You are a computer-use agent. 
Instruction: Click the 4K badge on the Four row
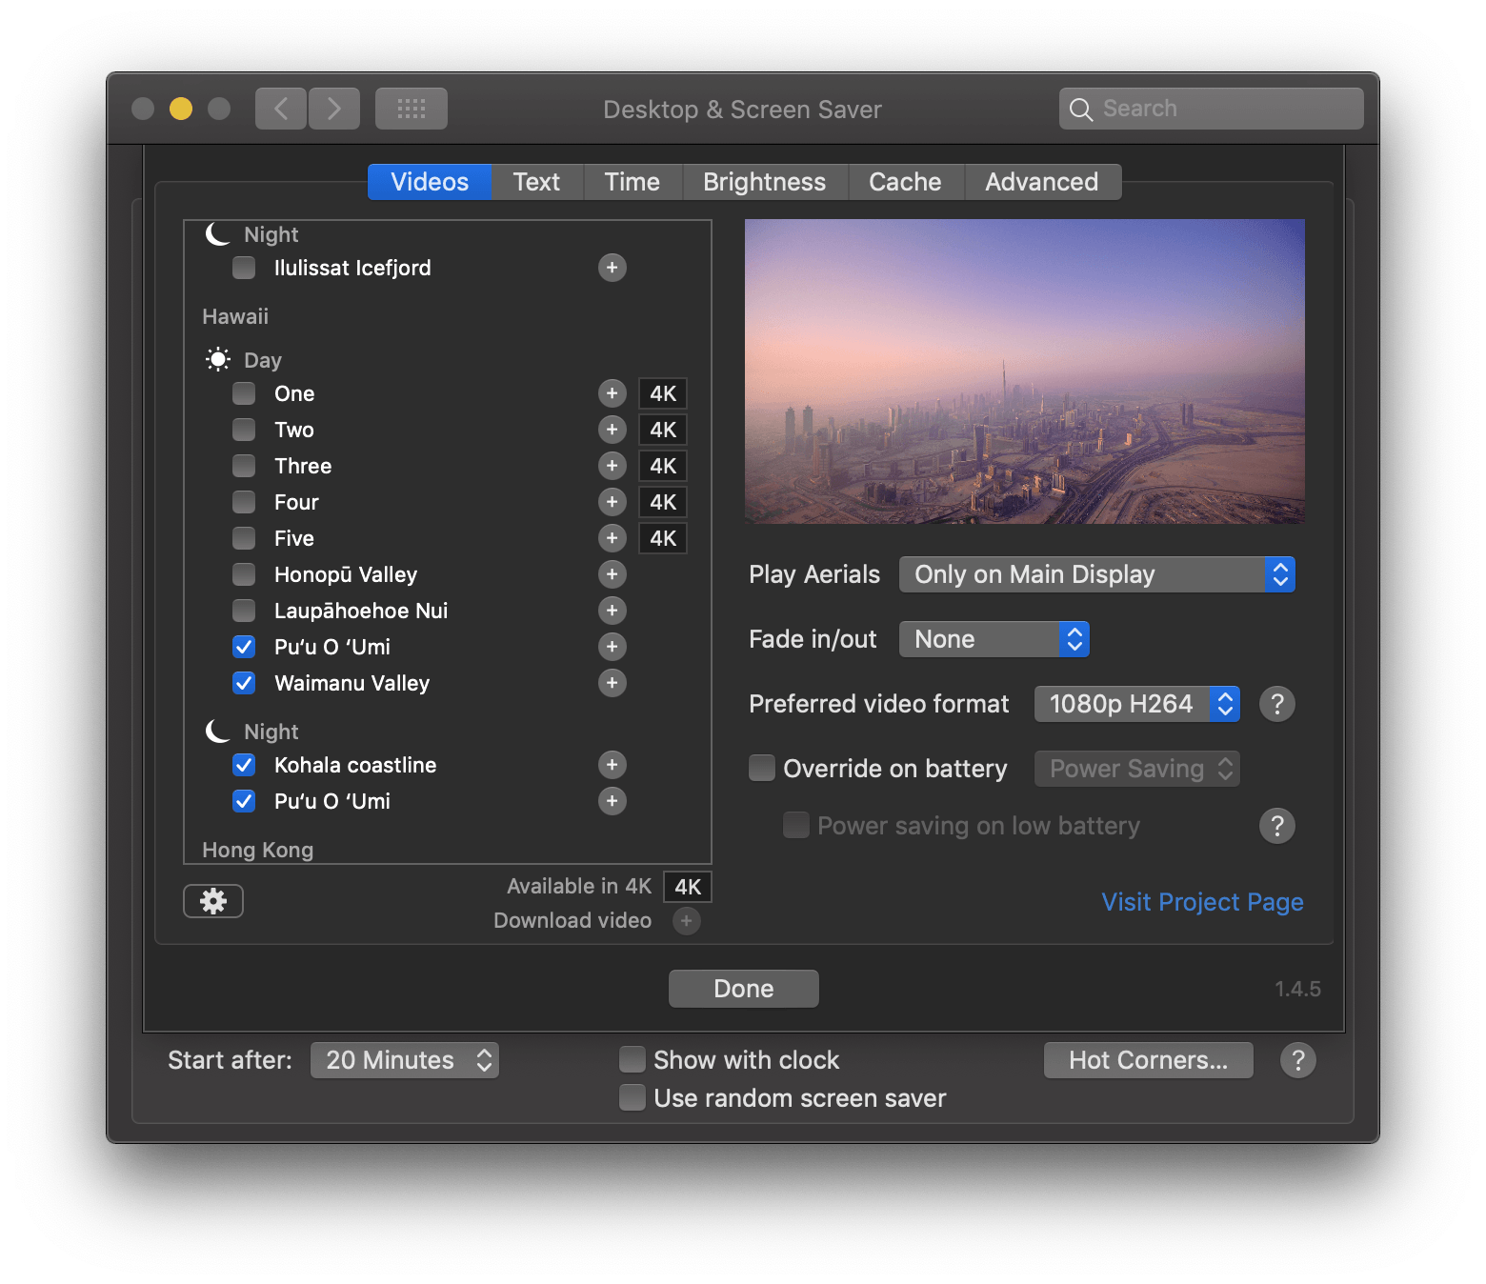click(x=663, y=502)
